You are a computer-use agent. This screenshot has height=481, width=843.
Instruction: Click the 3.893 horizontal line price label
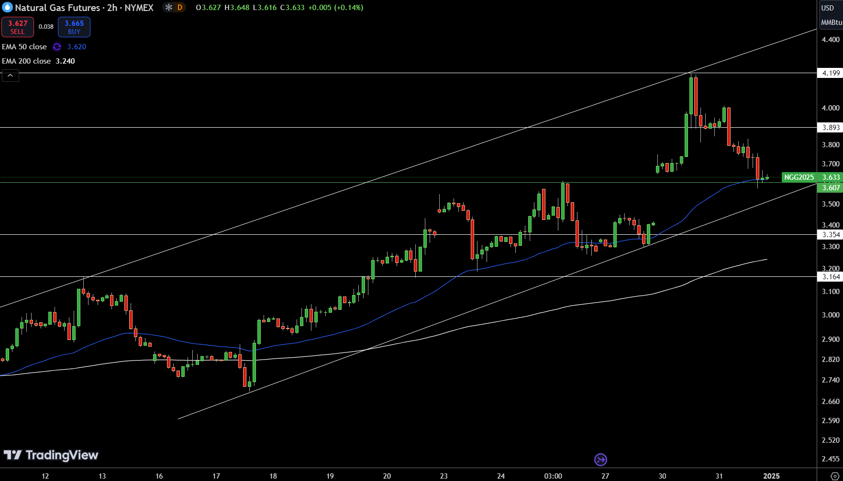pyautogui.click(x=830, y=128)
